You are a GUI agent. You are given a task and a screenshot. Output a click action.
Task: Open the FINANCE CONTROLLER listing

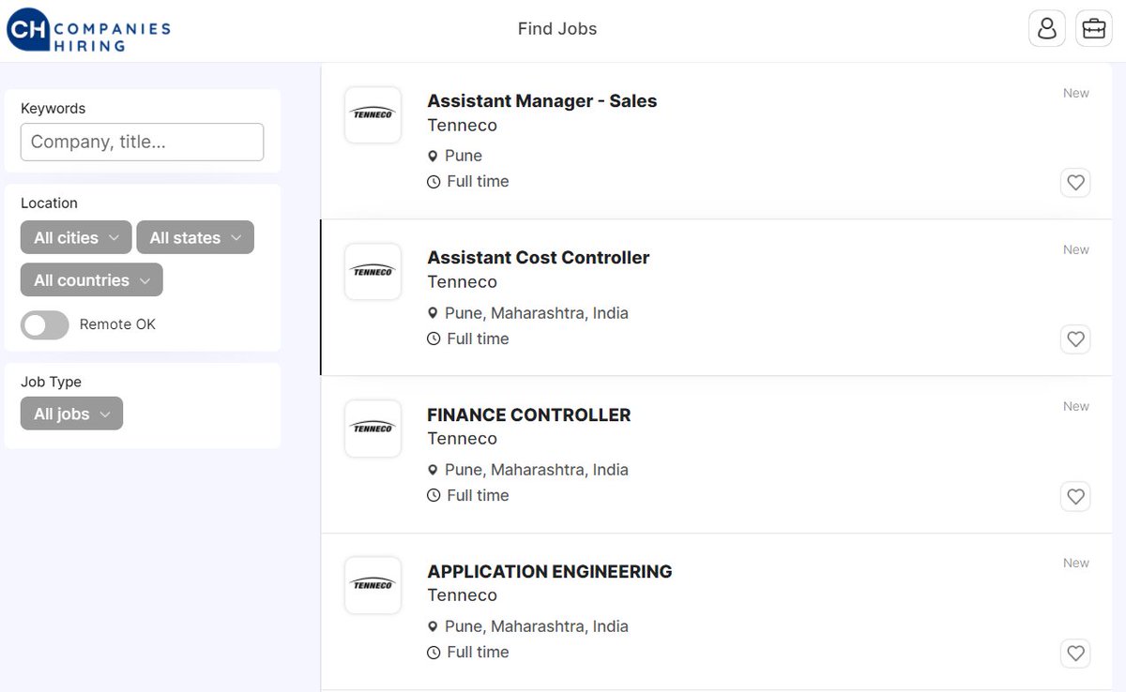click(529, 414)
